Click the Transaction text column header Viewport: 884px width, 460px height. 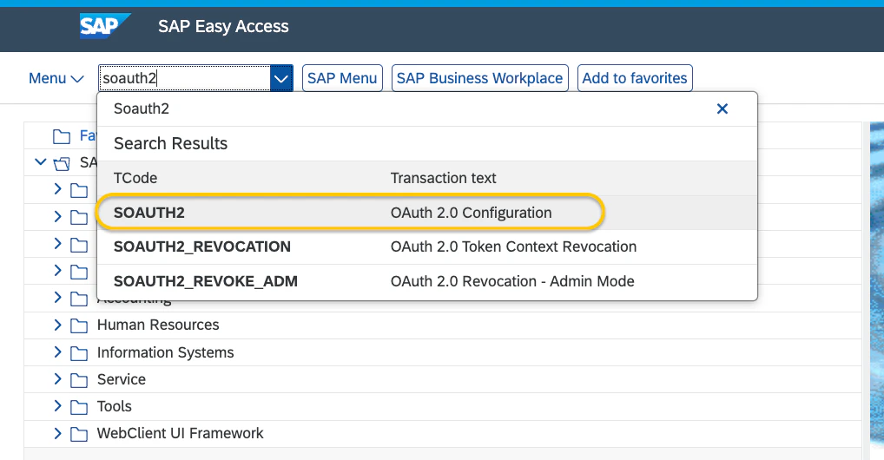pos(443,178)
